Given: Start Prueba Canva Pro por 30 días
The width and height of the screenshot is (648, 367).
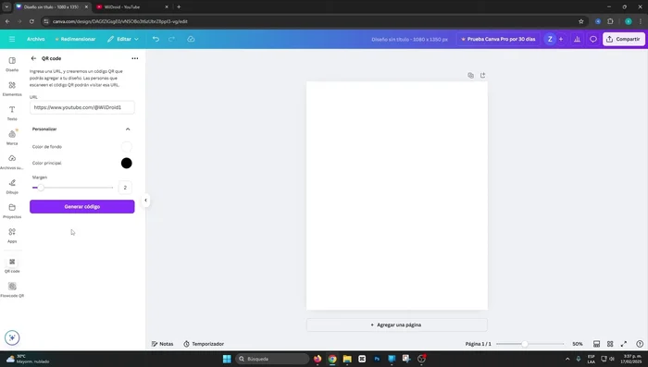Looking at the screenshot, I should click(x=498, y=39).
